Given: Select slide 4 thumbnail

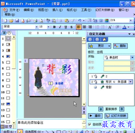Looking at the screenshot, I should click(8, 56).
